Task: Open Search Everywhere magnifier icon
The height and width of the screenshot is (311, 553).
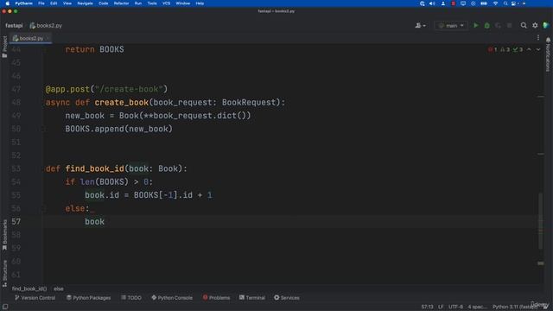Action: [x=524, y=25]
